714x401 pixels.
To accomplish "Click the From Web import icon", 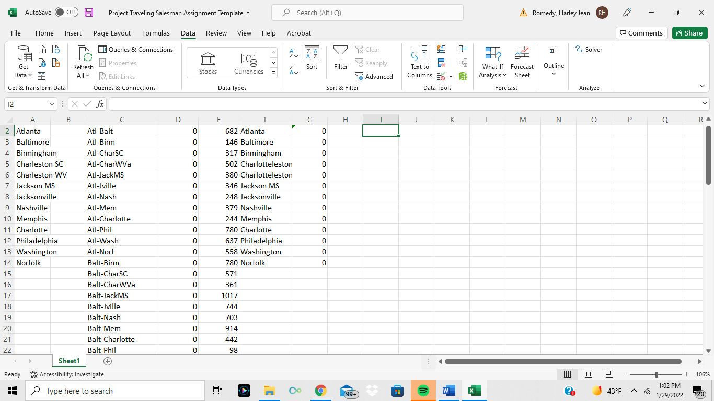I will click(42, 63).
